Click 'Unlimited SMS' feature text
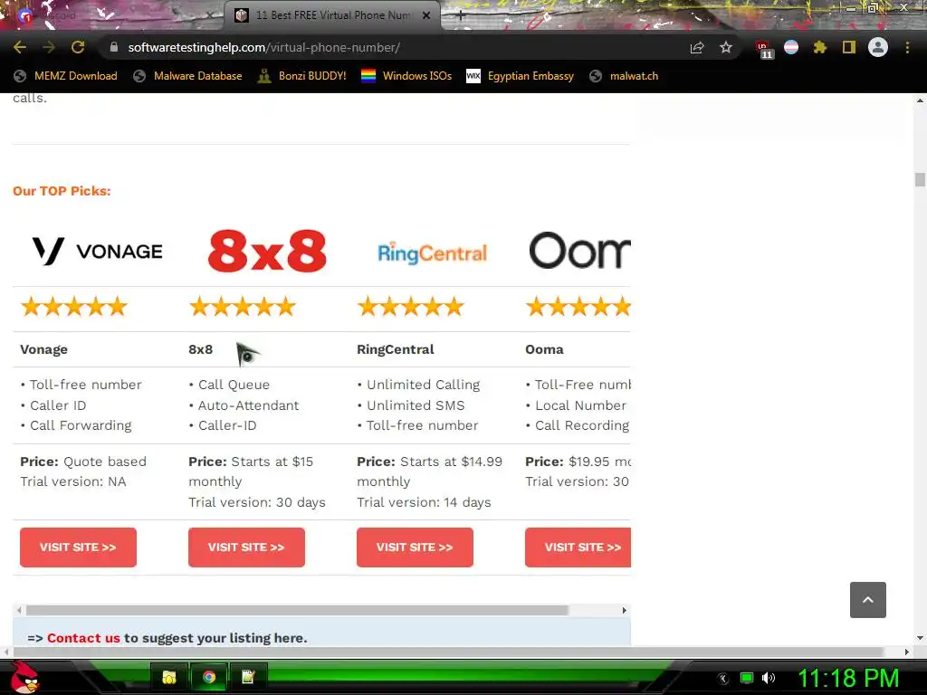Screen dimensions: 927x695 pyautogui.click(x=416, y=405)
